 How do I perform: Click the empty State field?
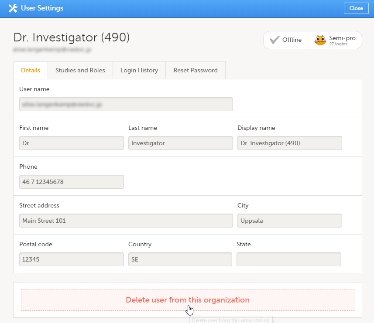coord(289,259)
